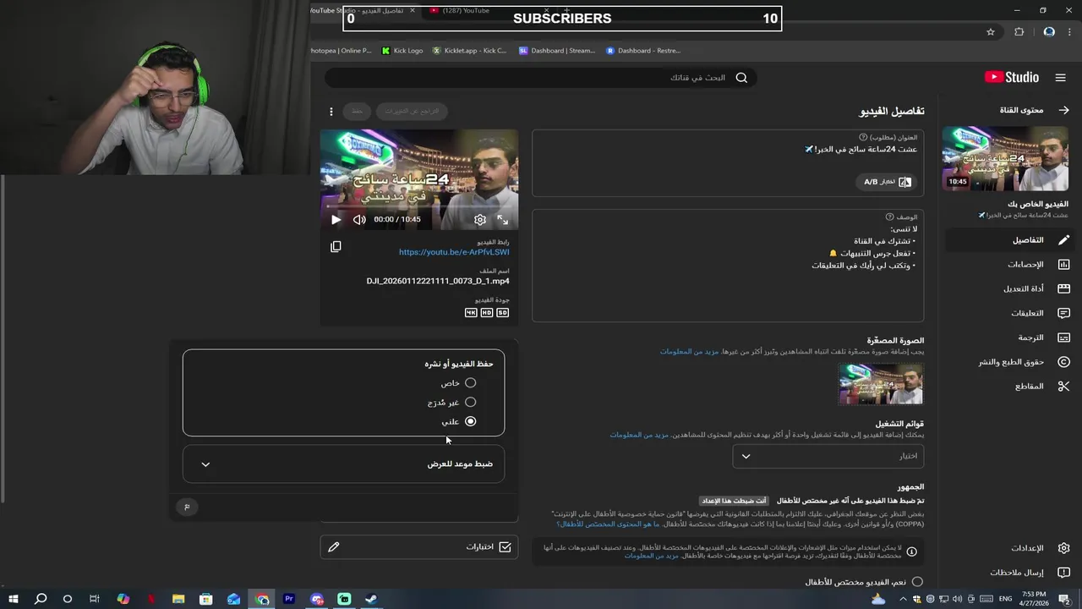
Task: Open Kicklet.app bookmark
Action: click(x=470, y=51)
